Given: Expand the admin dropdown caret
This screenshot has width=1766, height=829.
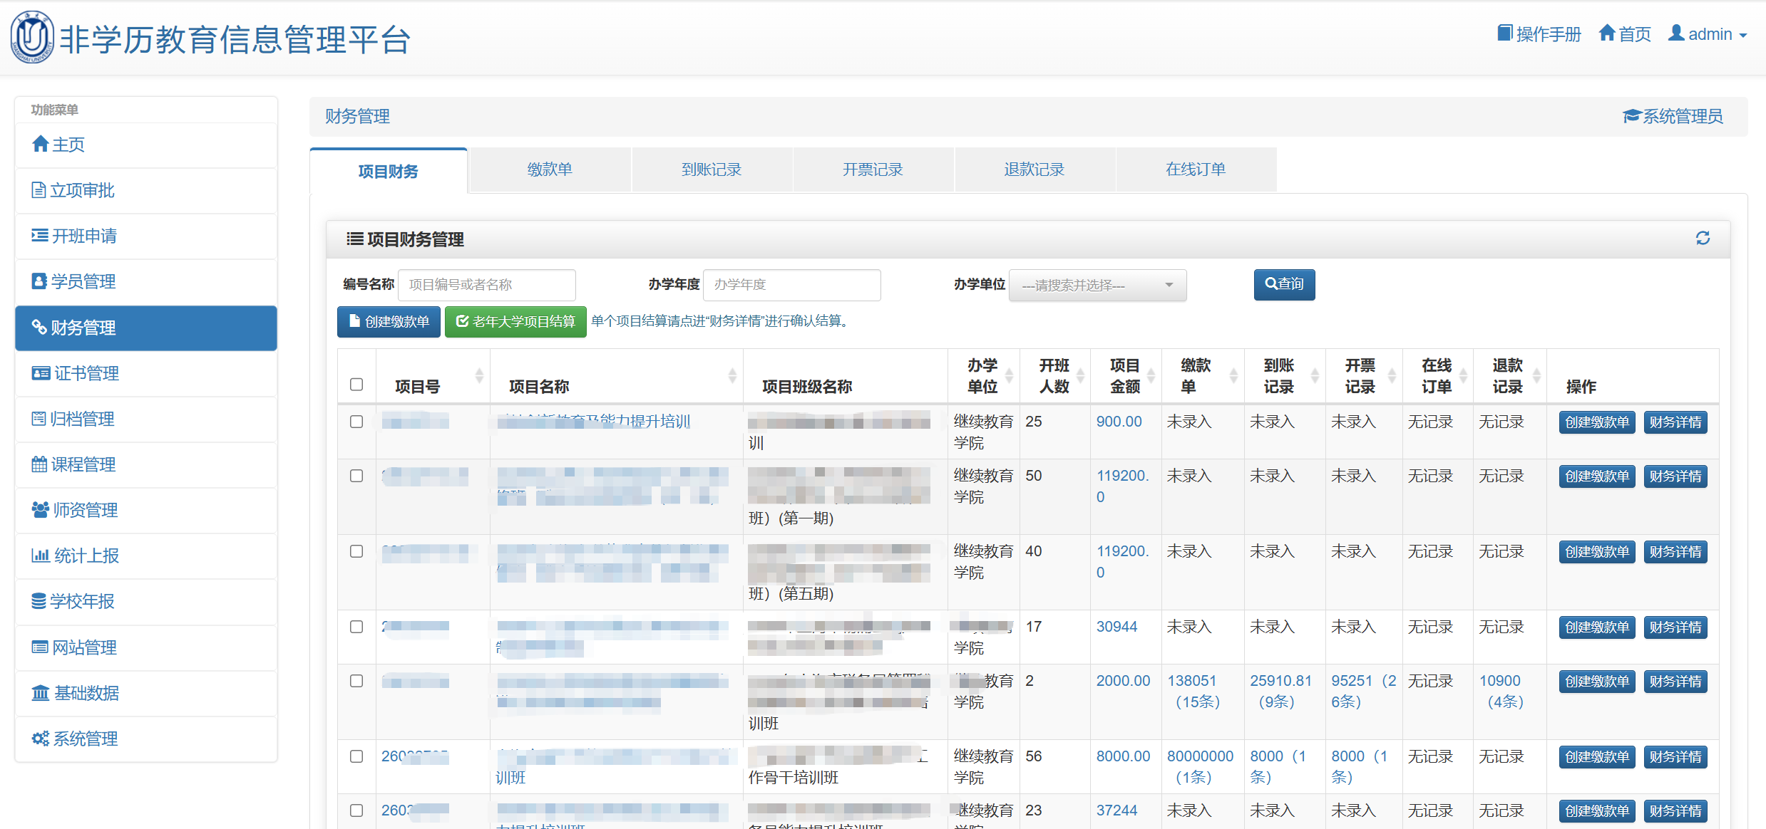Looking at the screenshot, I should [1742, 36].
